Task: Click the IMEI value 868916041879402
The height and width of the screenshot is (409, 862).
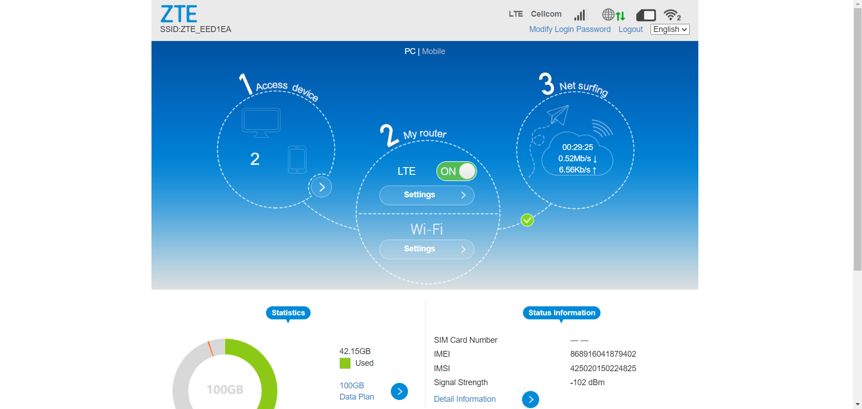Action: click(x=603, y=354)
